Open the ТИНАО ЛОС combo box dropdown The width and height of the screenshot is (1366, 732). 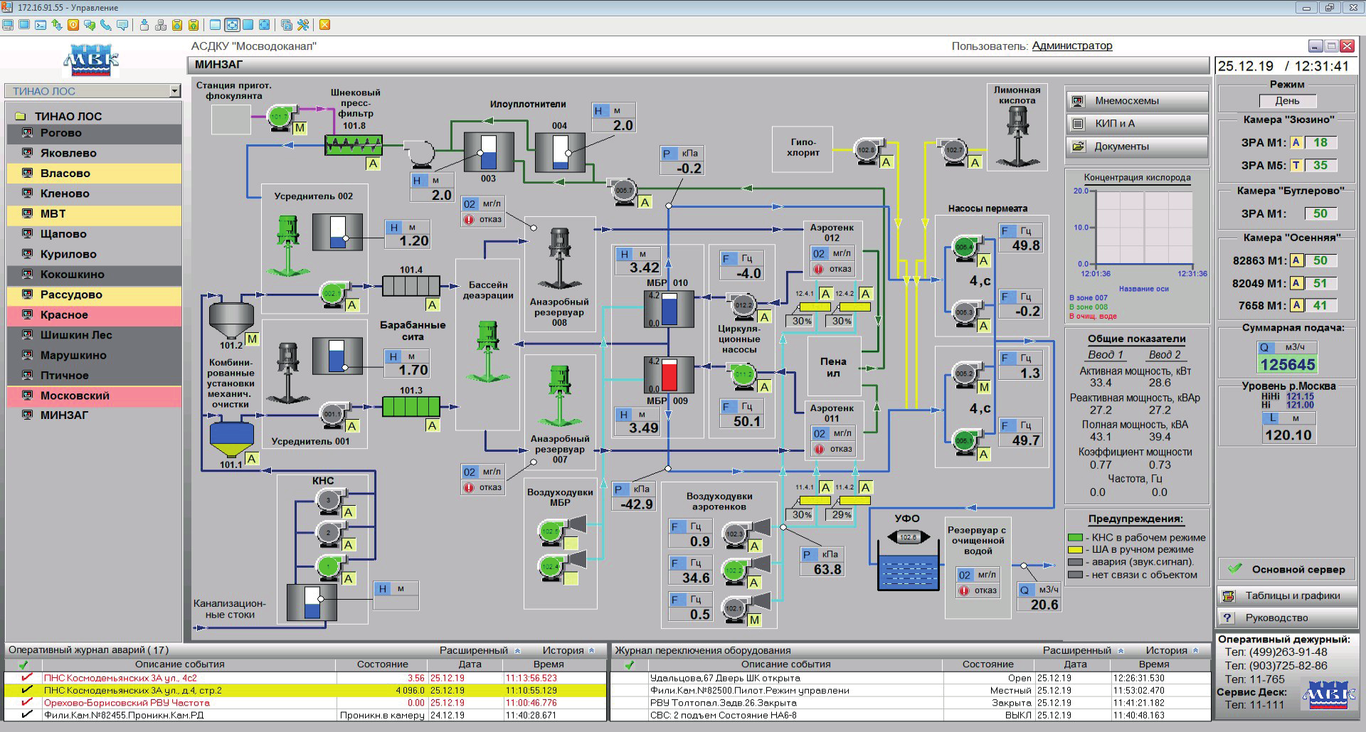coord(175,91)
